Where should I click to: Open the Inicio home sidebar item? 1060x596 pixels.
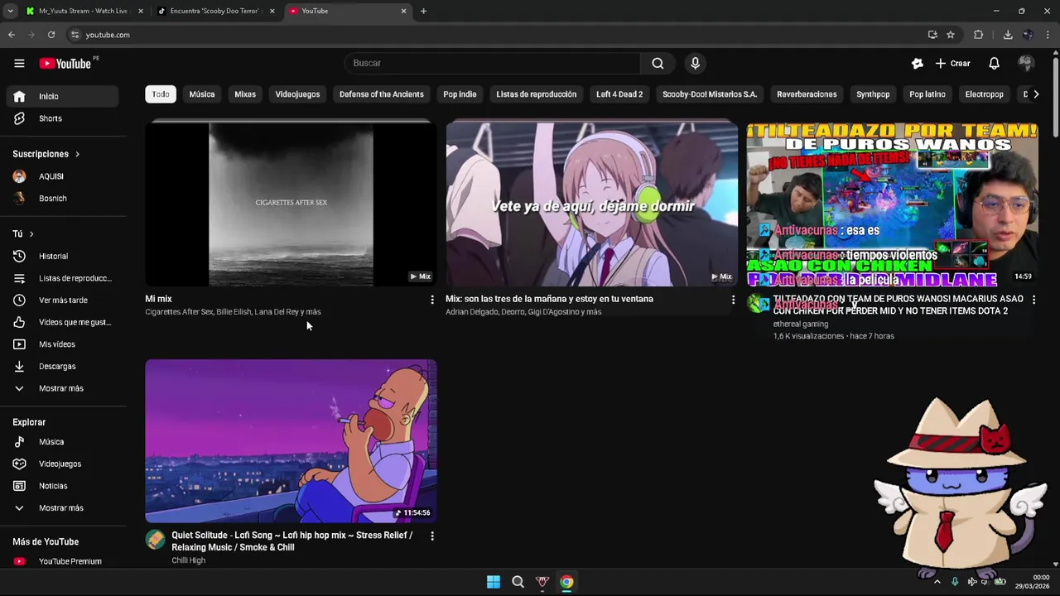[x=62, y=96]
